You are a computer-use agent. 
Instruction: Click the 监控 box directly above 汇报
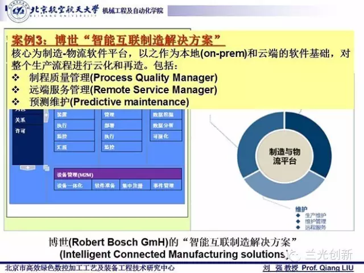pyautogui.click(x=75, y=136)
